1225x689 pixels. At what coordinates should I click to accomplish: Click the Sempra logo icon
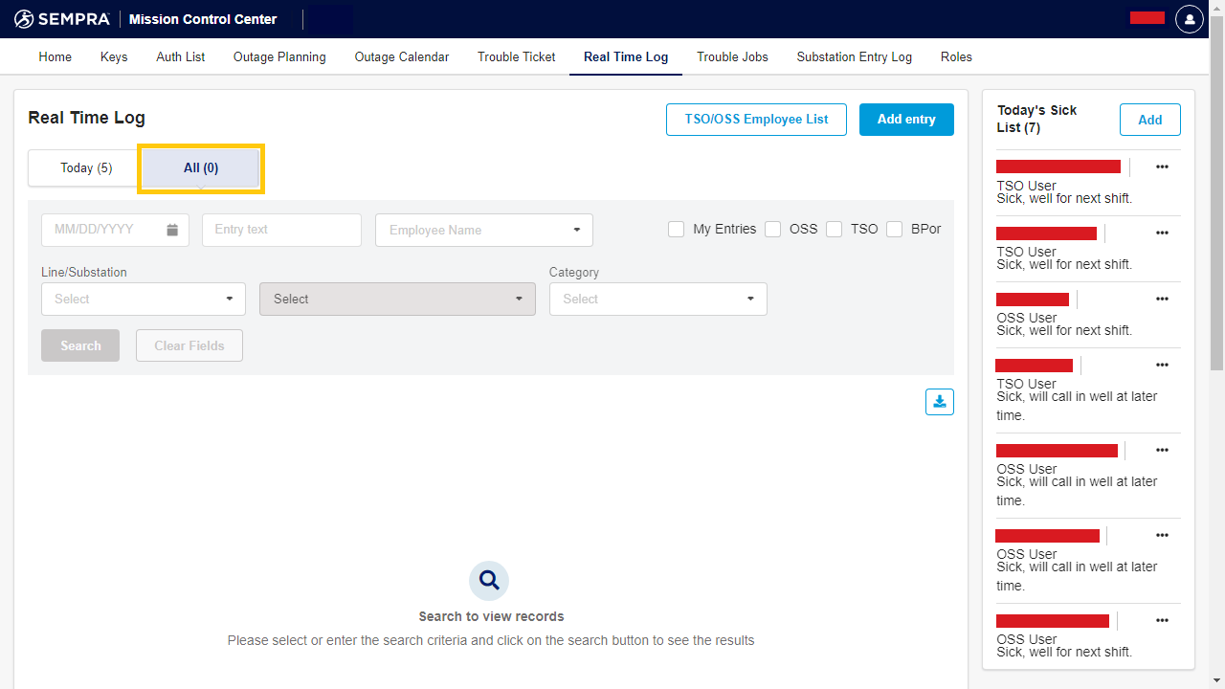[24, 19]
